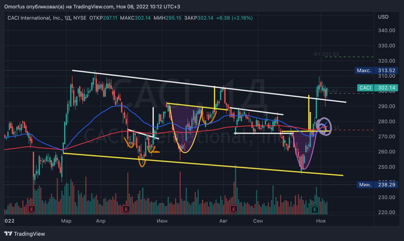This screenshot has height=241, width=404.
Task: Click the МАКС 302.14 high value
Action: (135, 18)
